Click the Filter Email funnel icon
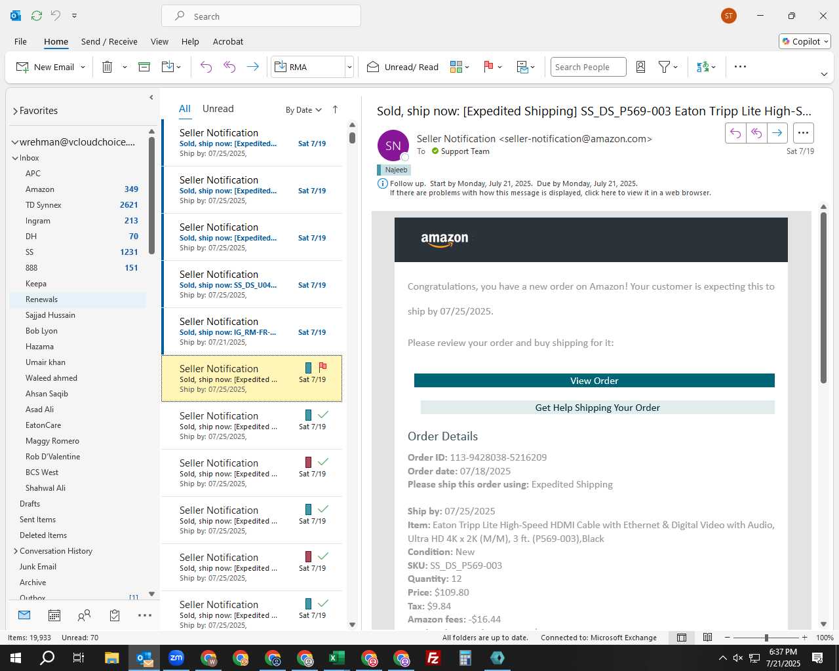 coord(664,67)
